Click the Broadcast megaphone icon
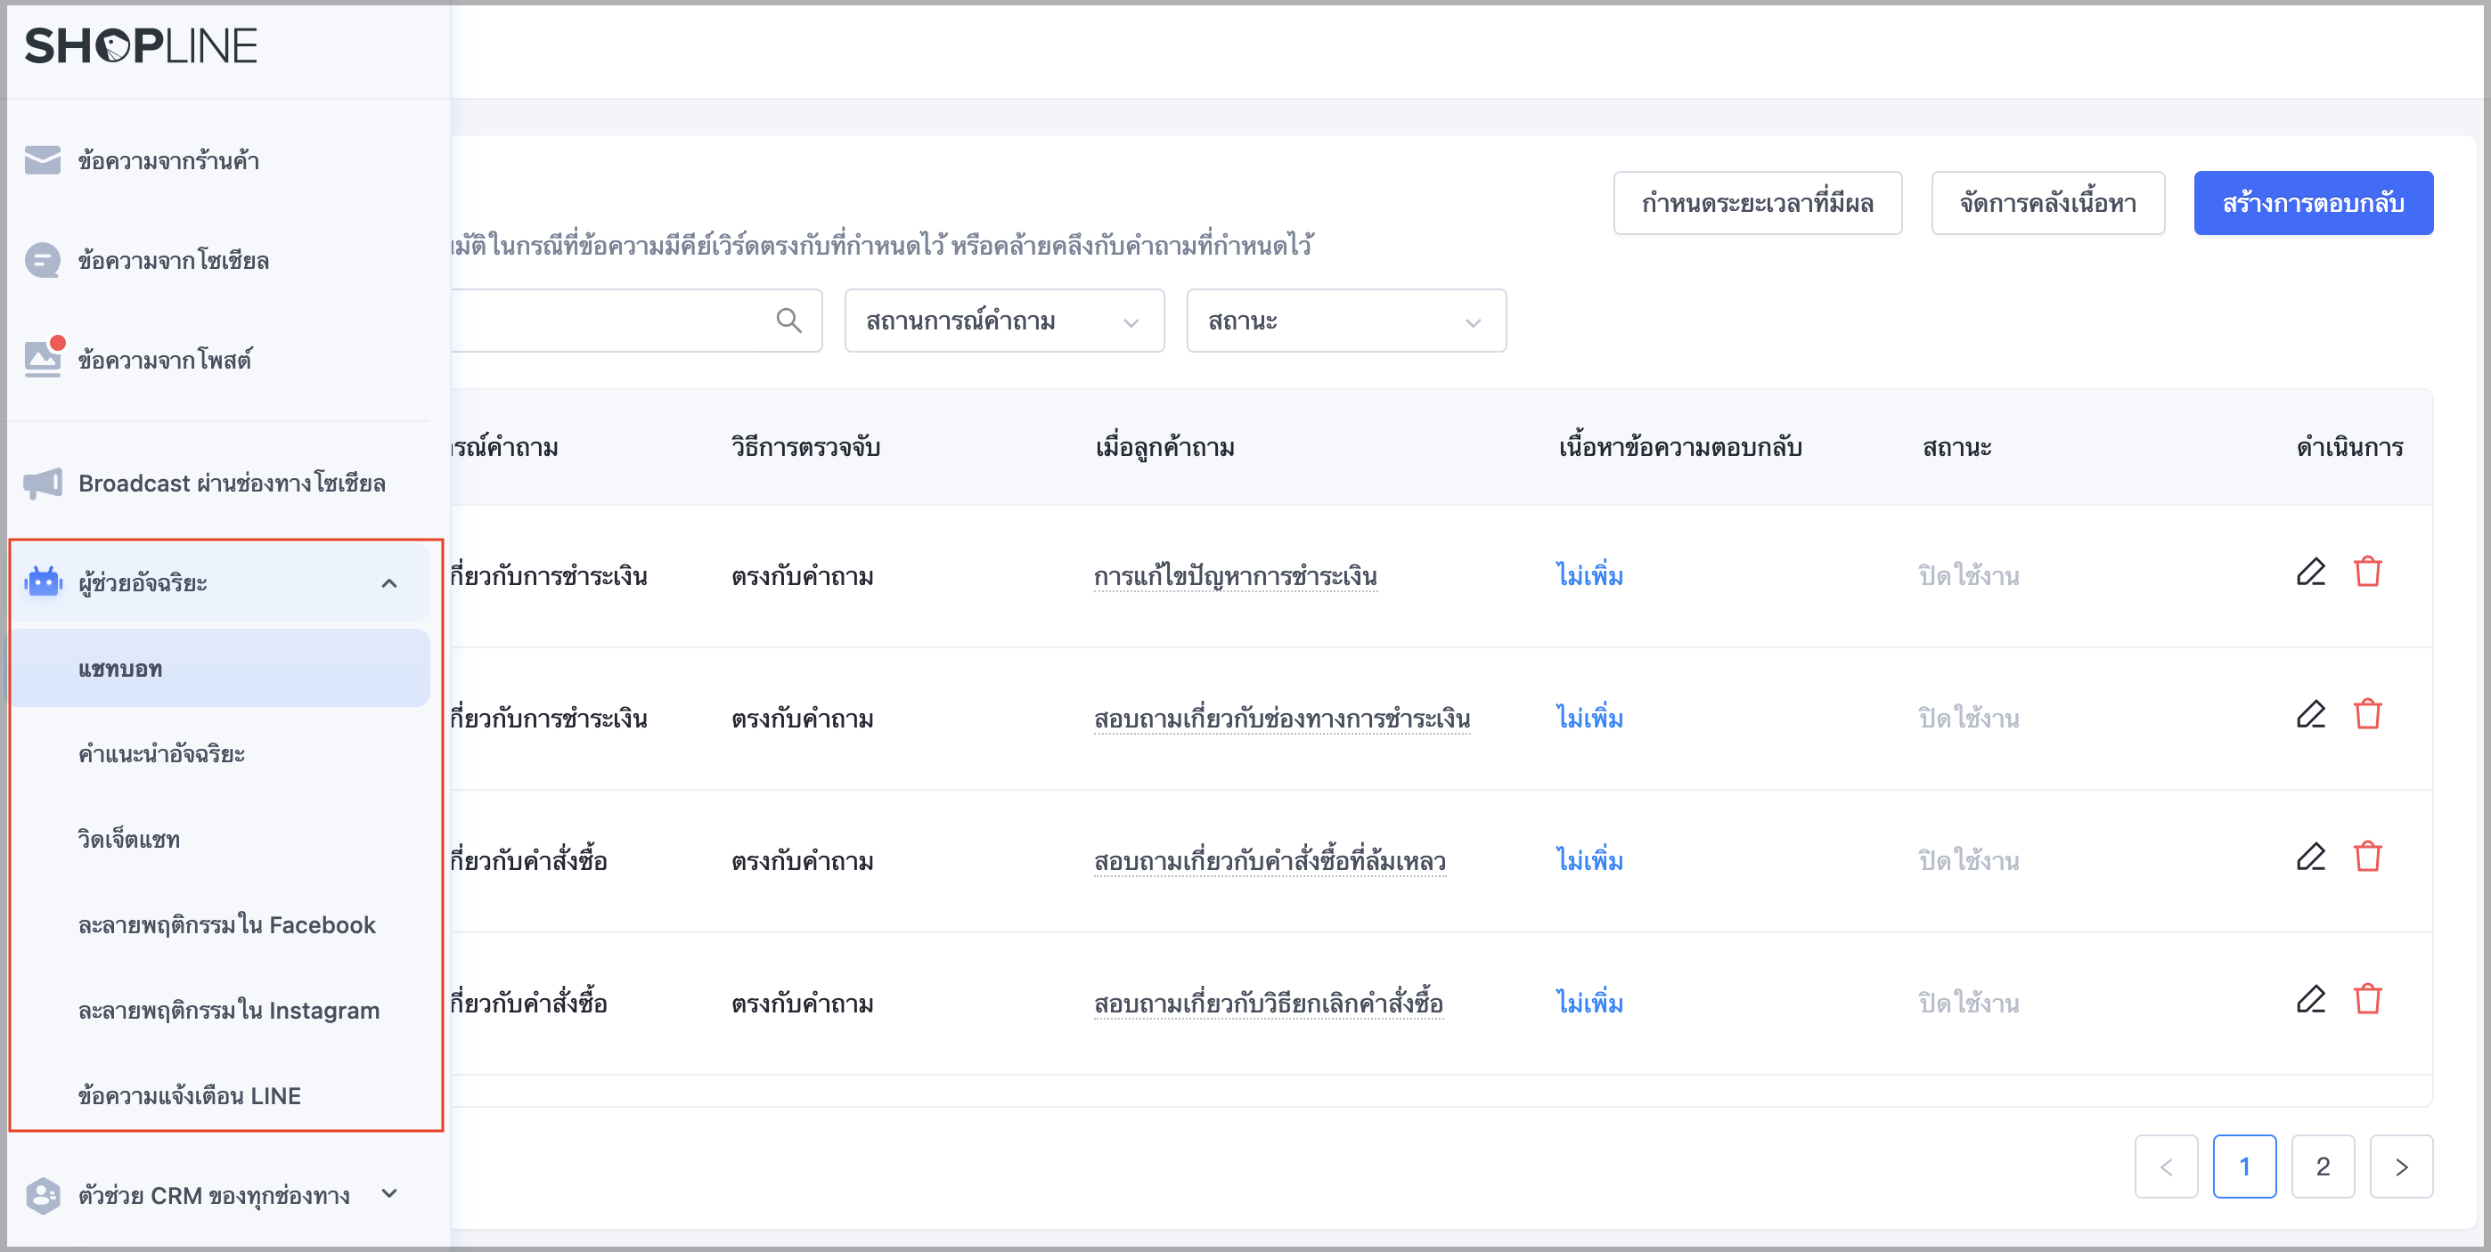 43,484
